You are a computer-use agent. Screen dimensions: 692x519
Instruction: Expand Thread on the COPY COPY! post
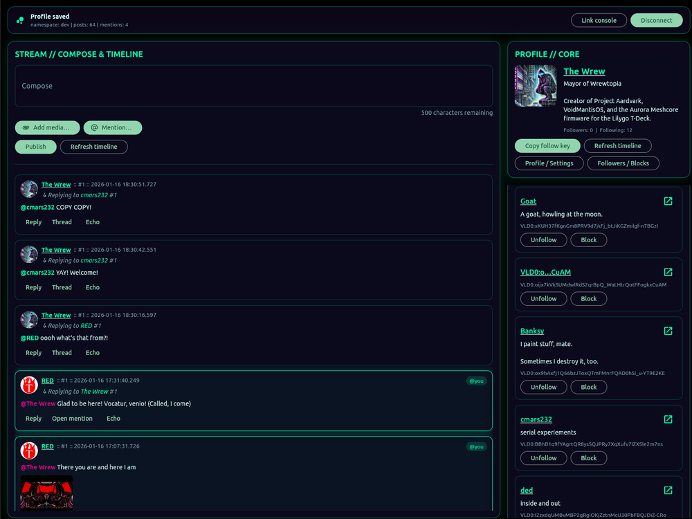point(62,222)
